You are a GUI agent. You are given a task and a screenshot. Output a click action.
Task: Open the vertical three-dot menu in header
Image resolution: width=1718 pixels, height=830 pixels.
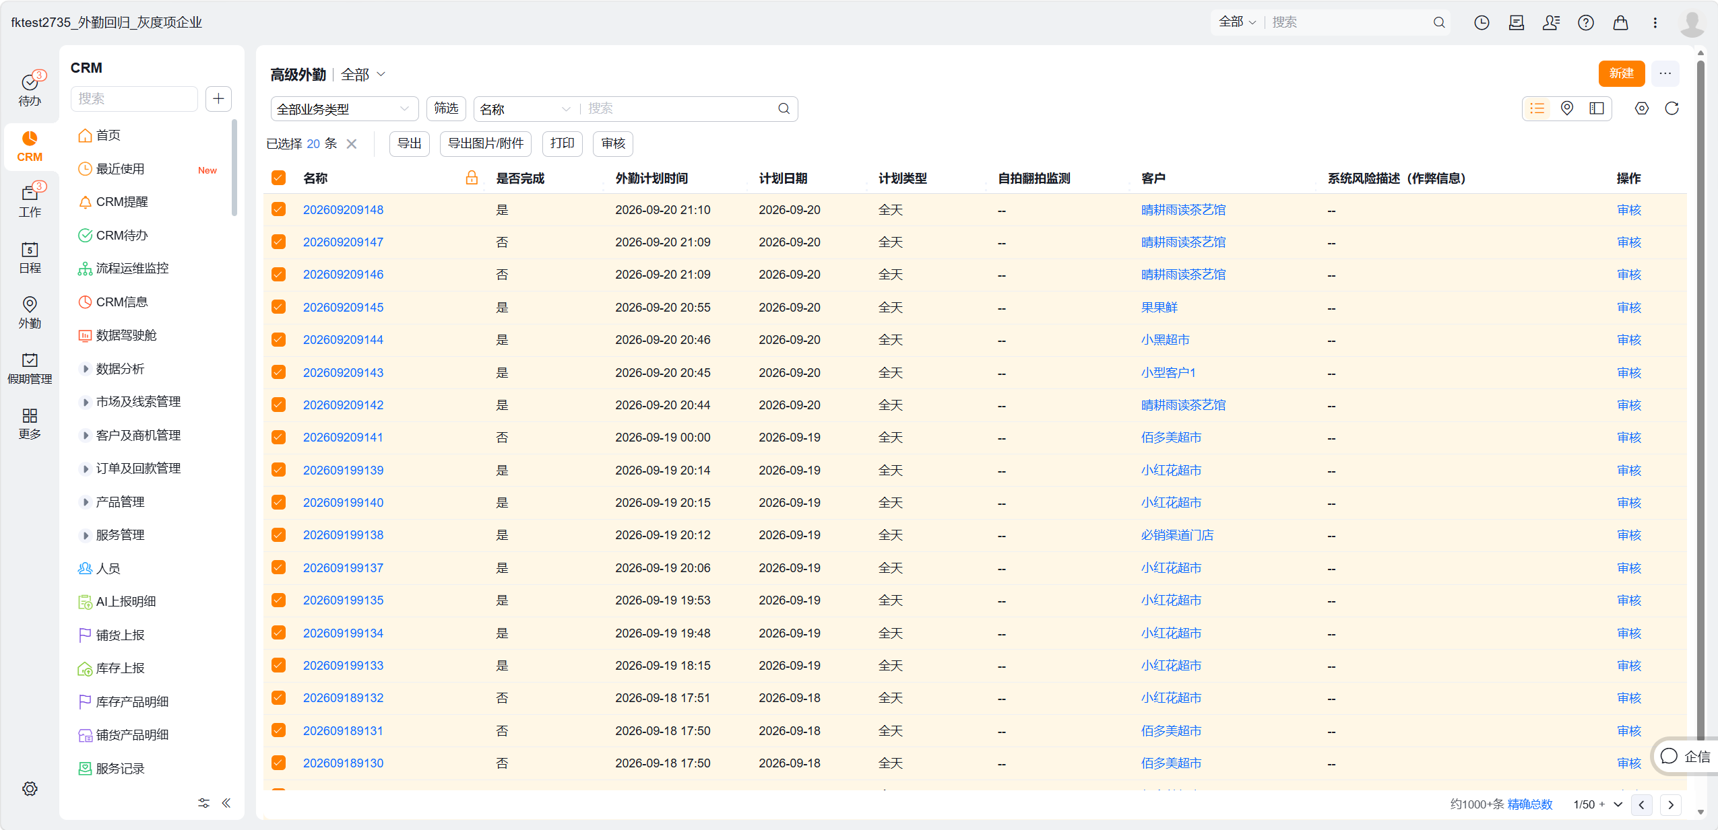pos(1655,22)
